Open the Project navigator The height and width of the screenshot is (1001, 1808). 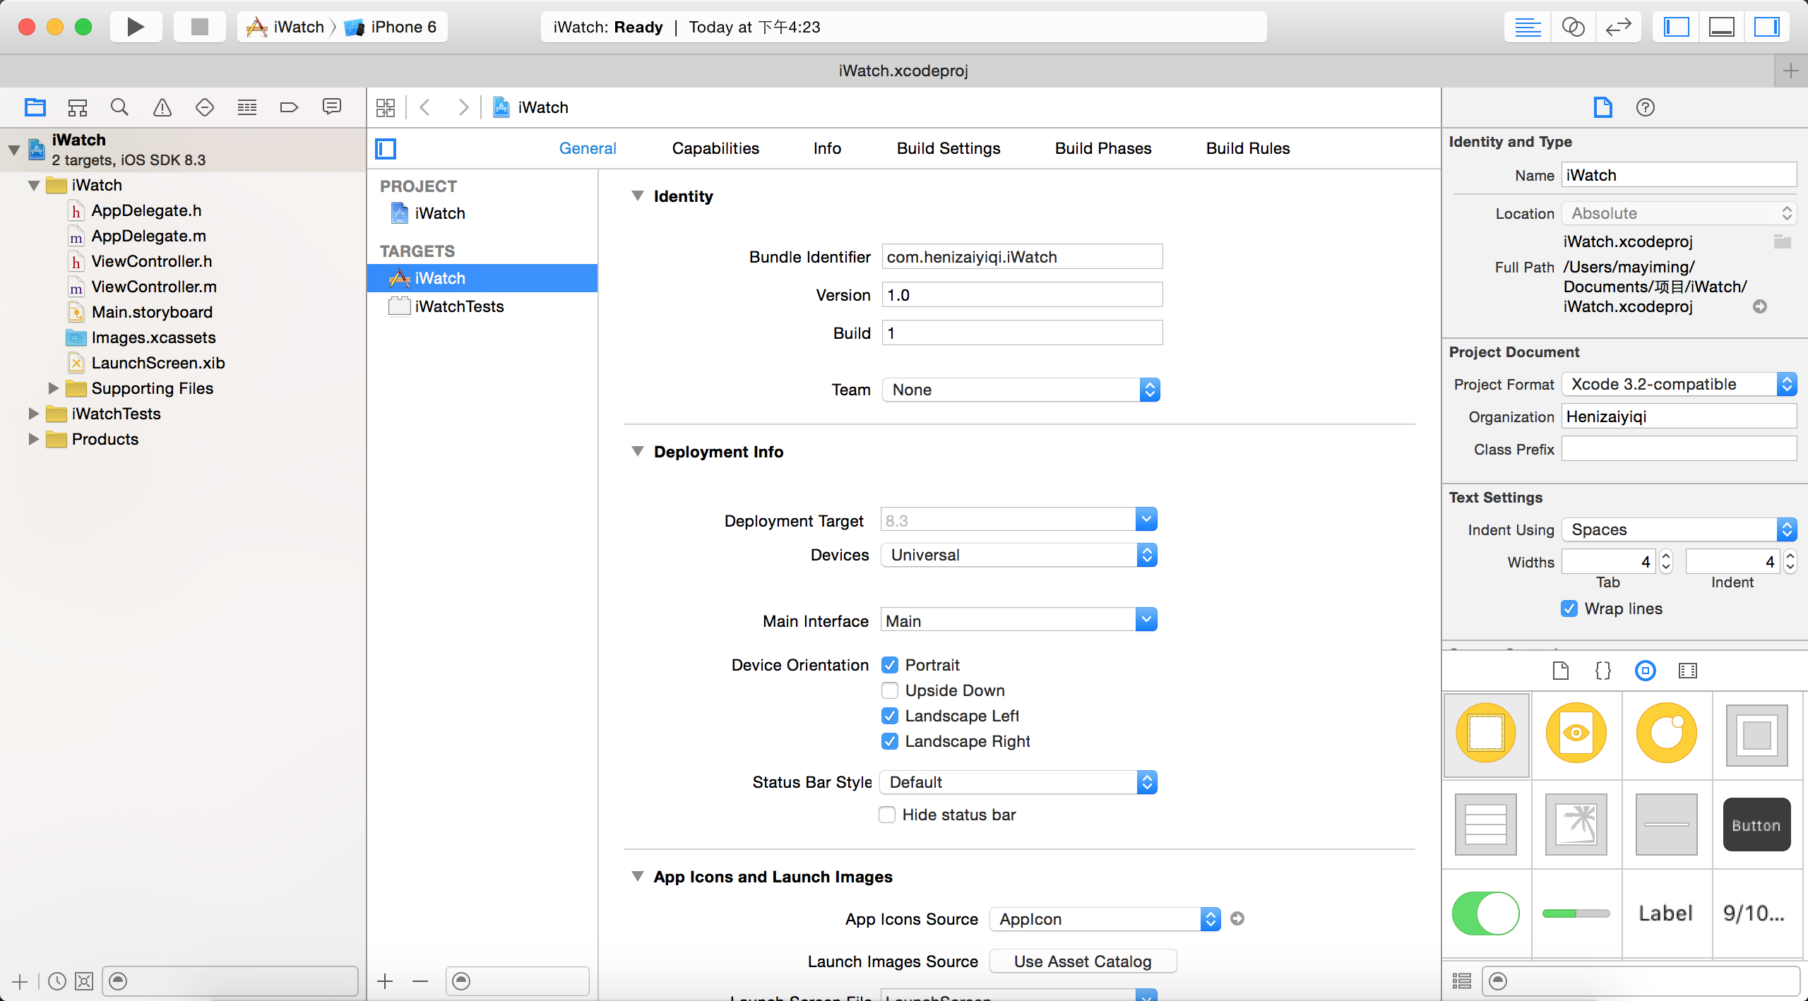(x=35, y=107)
